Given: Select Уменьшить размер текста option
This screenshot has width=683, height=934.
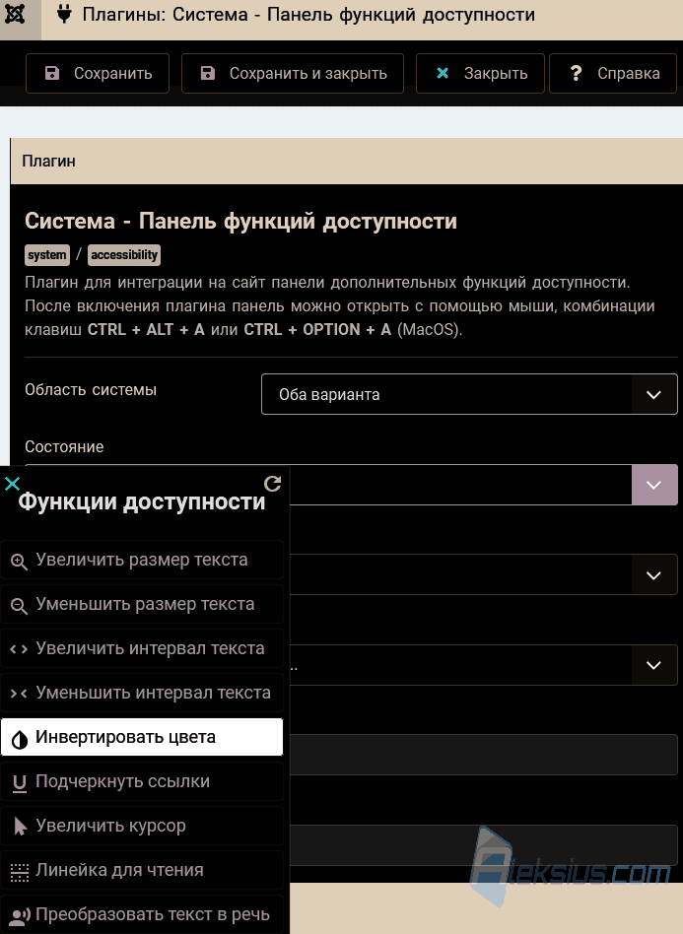Looking at the screenshot, I should click(142, 604).
